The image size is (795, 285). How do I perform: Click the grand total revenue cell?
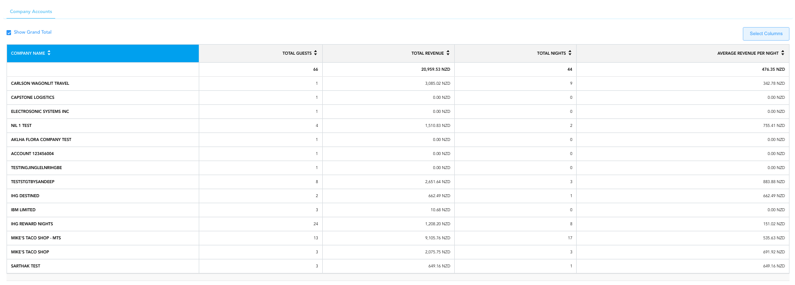(436, 69)
